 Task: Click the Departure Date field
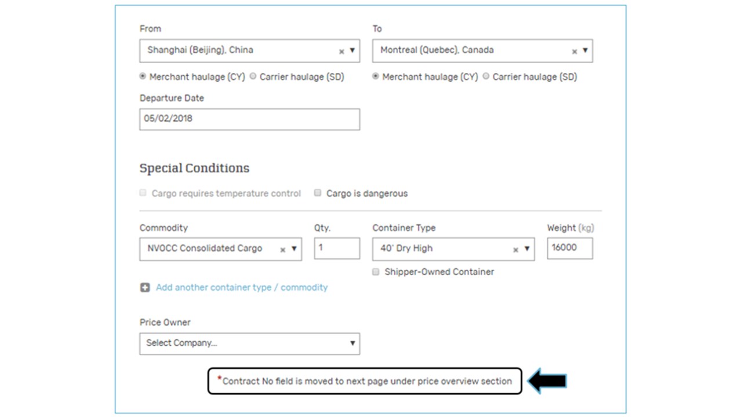[x=249, y=119]
